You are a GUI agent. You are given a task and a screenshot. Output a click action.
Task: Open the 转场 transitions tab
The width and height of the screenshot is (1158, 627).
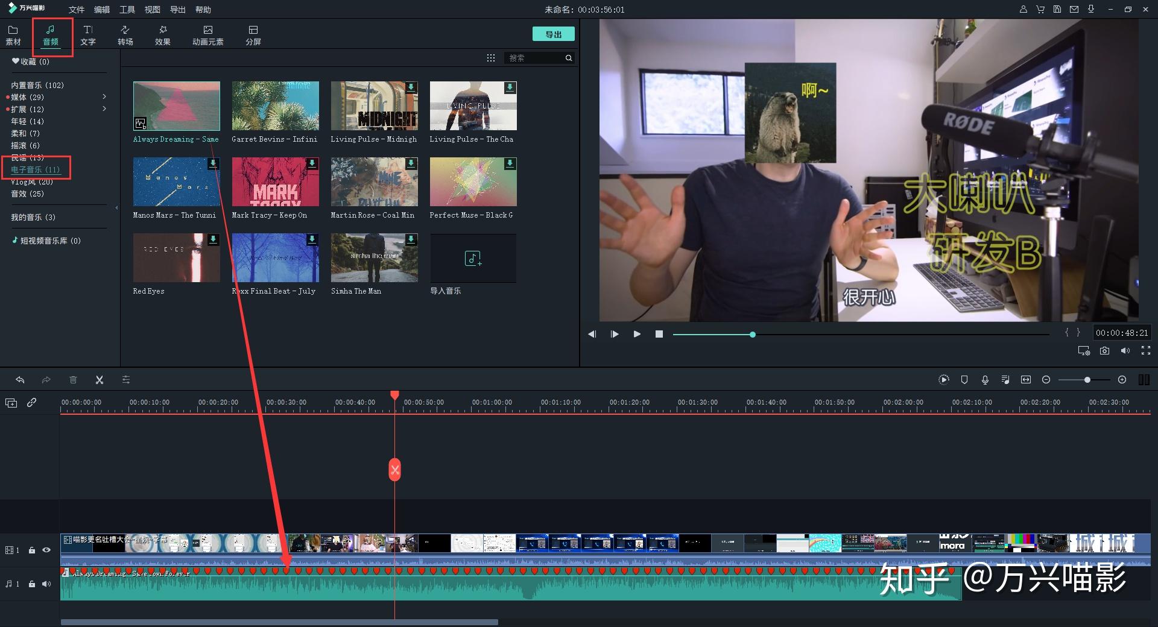point(125,36)
